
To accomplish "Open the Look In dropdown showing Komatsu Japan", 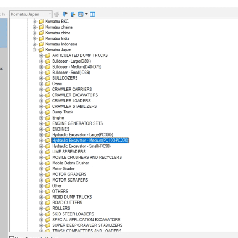I will click(x=31, y=14).
